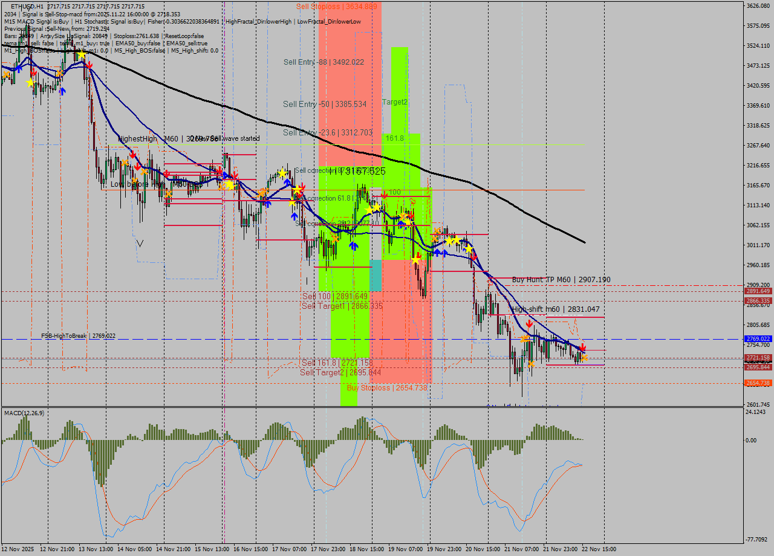
Task: Select the yellow down arrow at the top-left peak
Action: tap(80, 53)
